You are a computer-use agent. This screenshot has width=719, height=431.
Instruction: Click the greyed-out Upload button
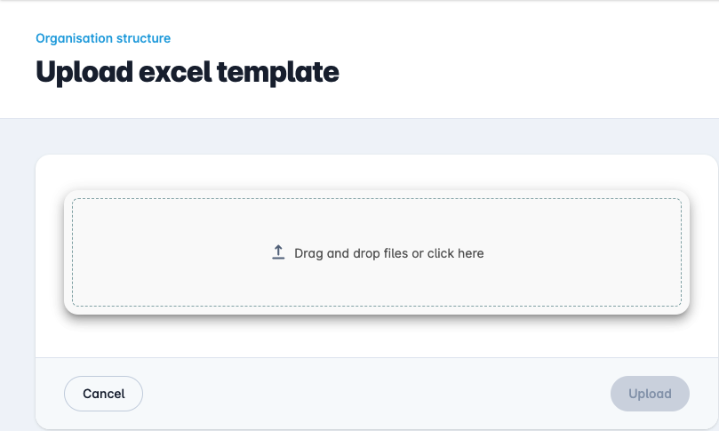click(x=650, y=394)
